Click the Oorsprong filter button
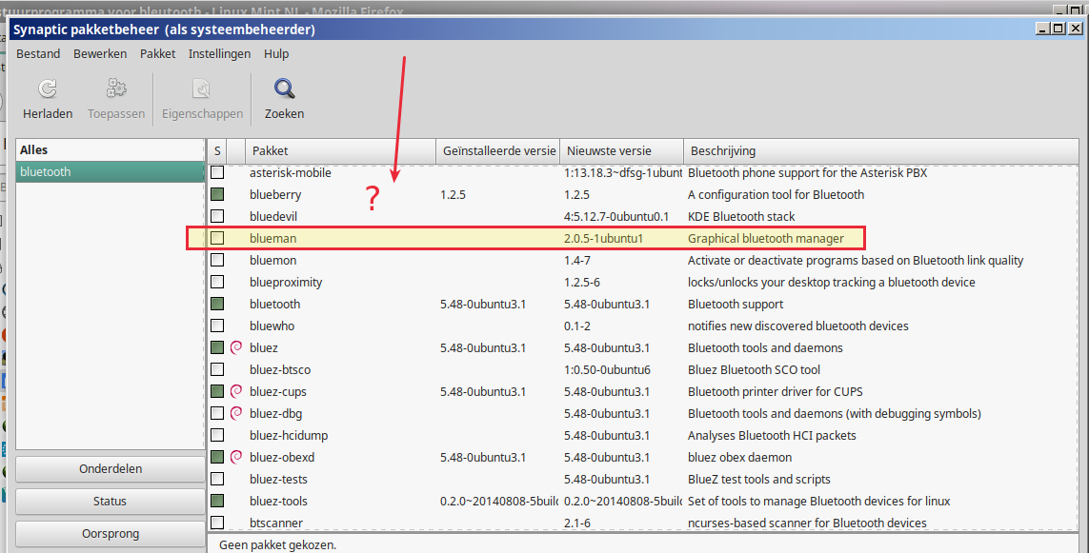This screenshot has width=1089, height=553. tap(111, 534)
